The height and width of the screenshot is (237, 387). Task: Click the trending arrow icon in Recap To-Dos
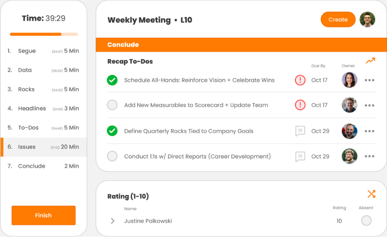point(370,61)
